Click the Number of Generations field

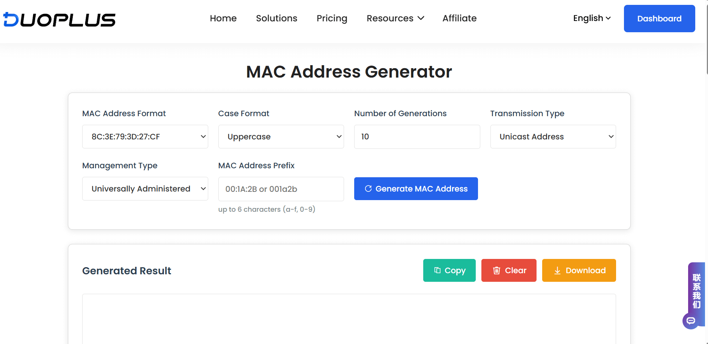[417, 137]
